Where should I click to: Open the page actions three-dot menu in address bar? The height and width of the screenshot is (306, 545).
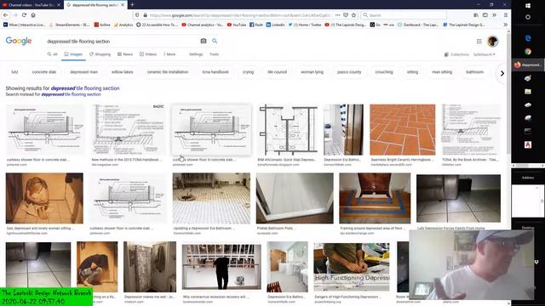337,15
